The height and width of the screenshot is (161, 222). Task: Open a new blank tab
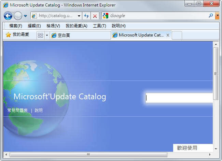(177, 35)
